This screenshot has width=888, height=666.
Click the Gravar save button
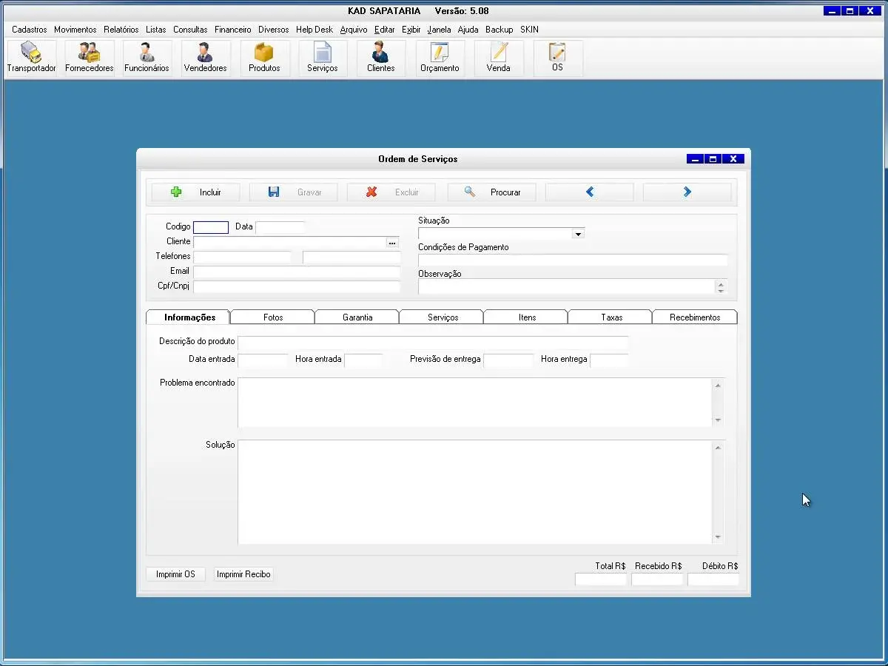[x=294, y=192]
